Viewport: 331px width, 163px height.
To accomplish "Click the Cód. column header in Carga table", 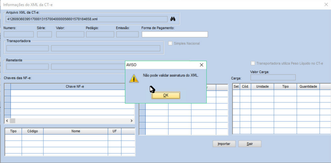I will click(x=245, y=86).
